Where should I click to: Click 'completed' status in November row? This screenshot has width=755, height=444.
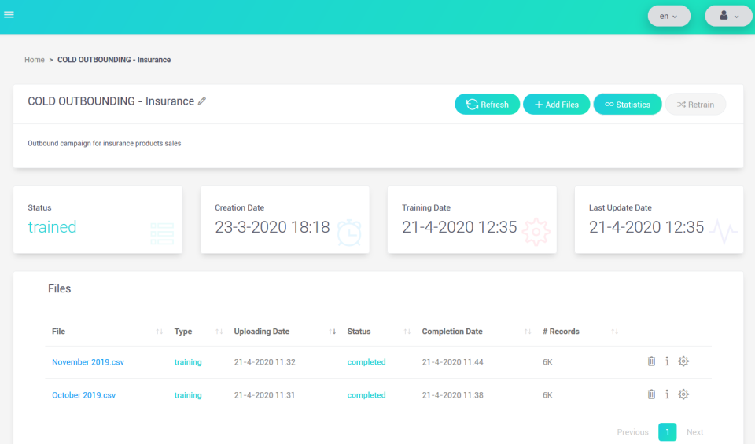click(x=366, y=361)
